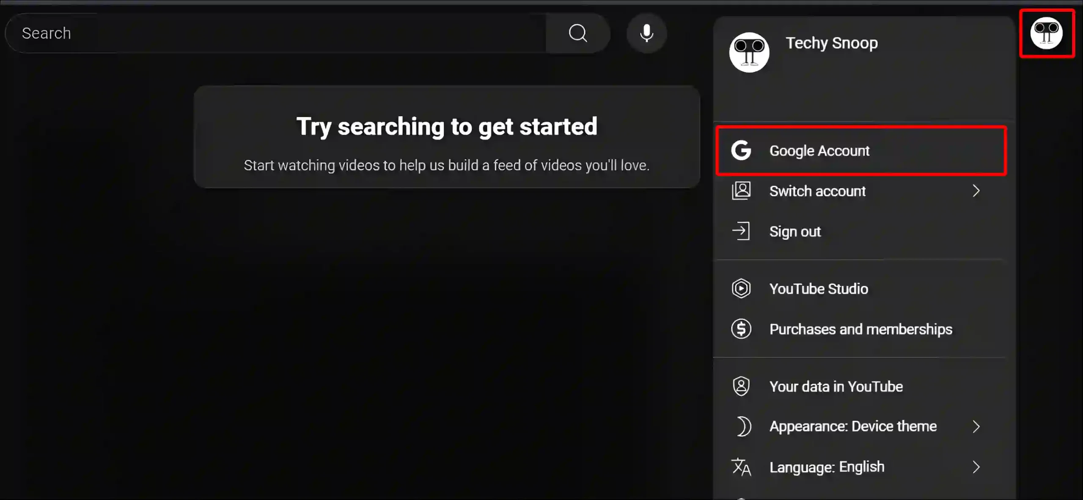This screenshot has width=1083, height=500.
Task: Select Switch account menu item
Action: (861, 191)
